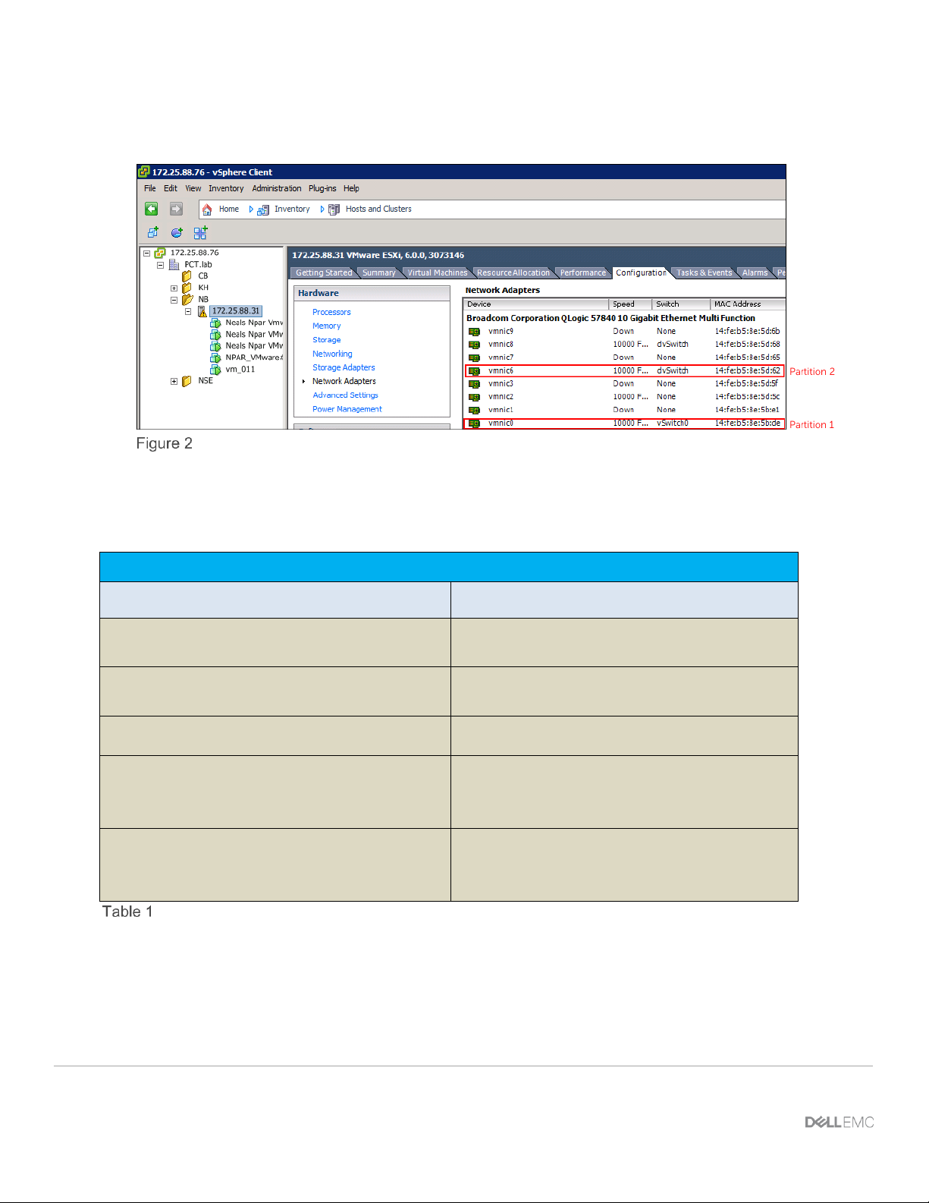Screen dimensions: 929x1203
Task: Click the vmnic1 network adapter icon
Action: (x=474, y=410)
